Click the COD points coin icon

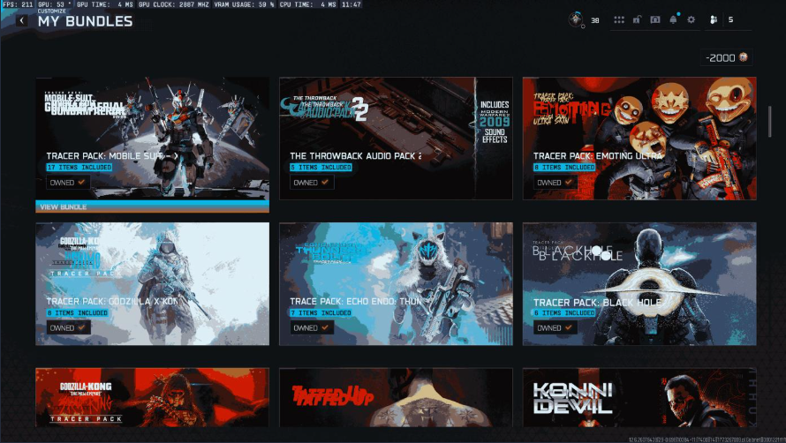click(x=744, y=57)
